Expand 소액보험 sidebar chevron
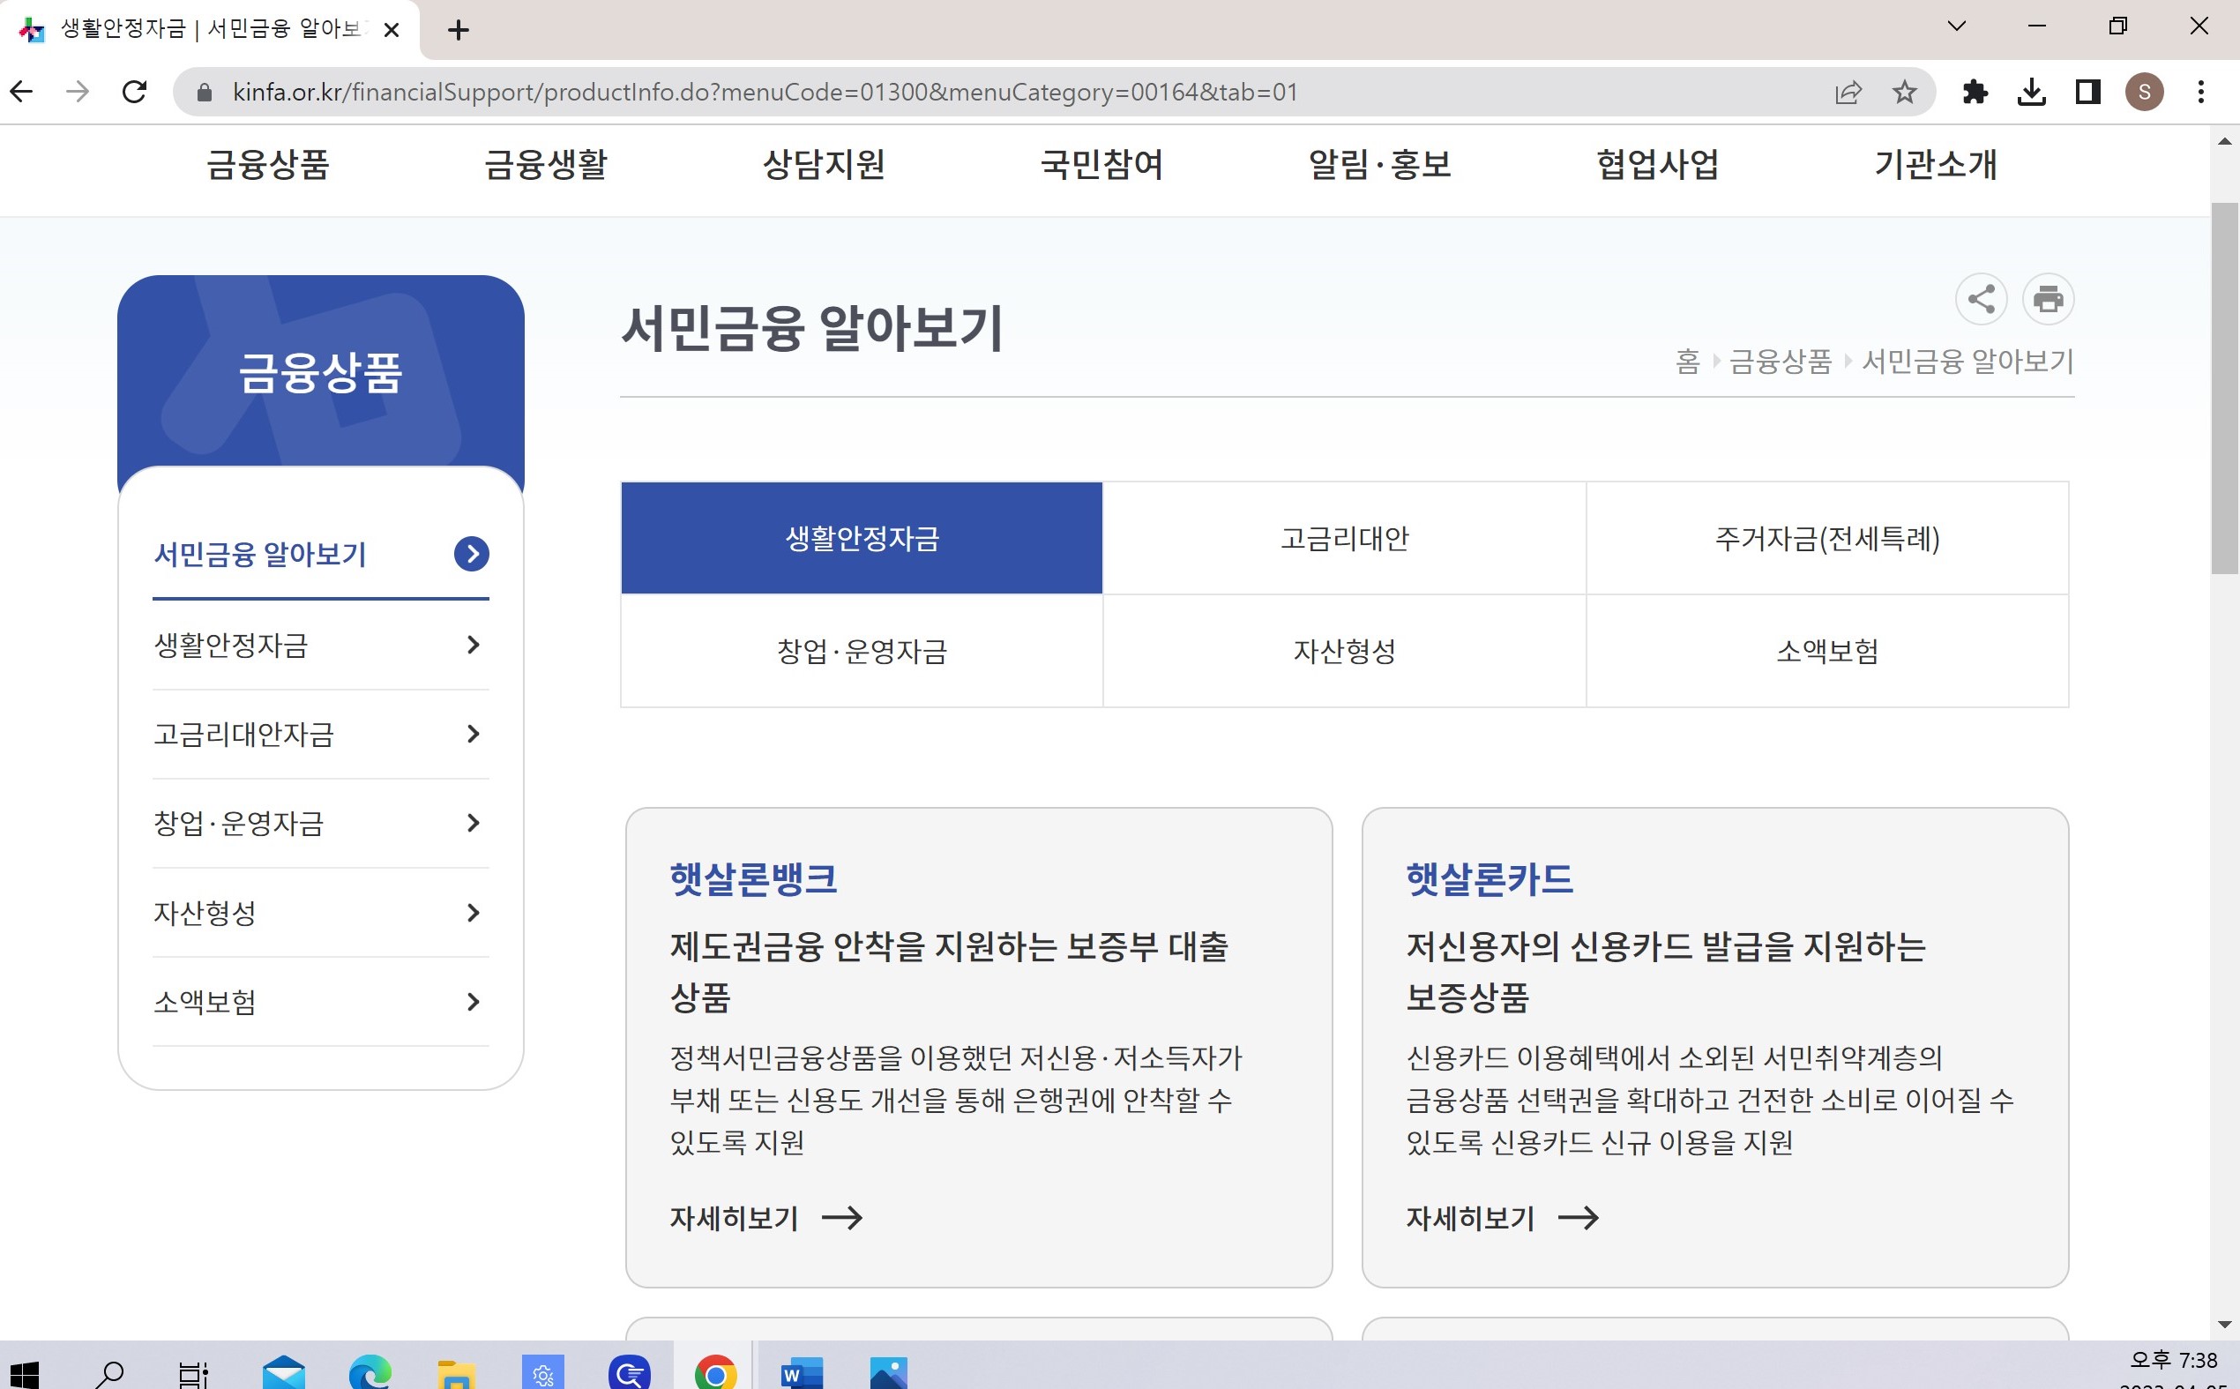Image resolution: width=2240 pixels, height=1389 pixels. tap(472, 1001)
